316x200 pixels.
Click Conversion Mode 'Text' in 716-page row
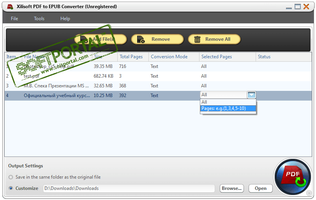coord(154,66)
